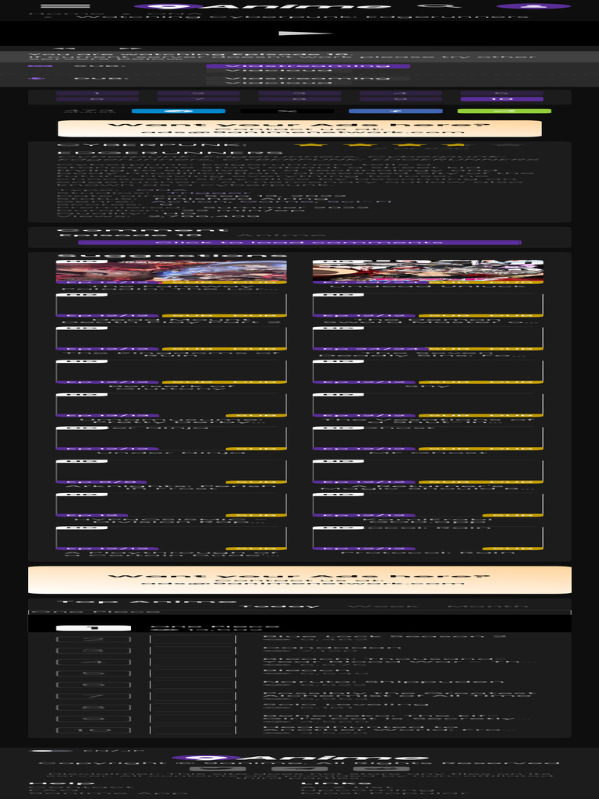The height and width of the screenshot is (799, 599).
Task: Open the hamburger menu in the header
Action: 65,6
